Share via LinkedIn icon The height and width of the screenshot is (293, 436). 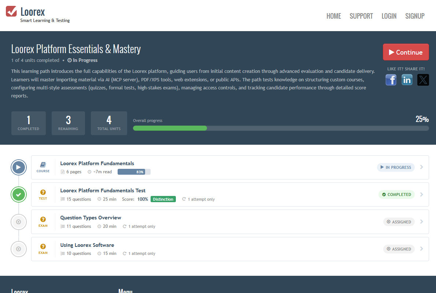pyautogui.click(x=407, y=80)
